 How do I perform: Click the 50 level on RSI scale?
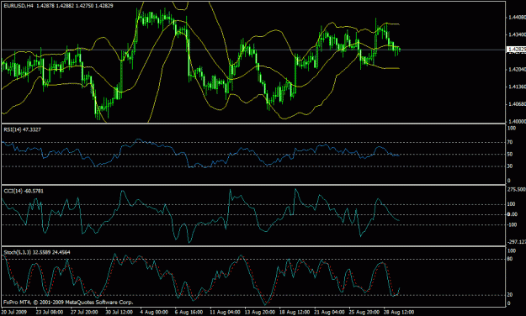tap(510, 155)
